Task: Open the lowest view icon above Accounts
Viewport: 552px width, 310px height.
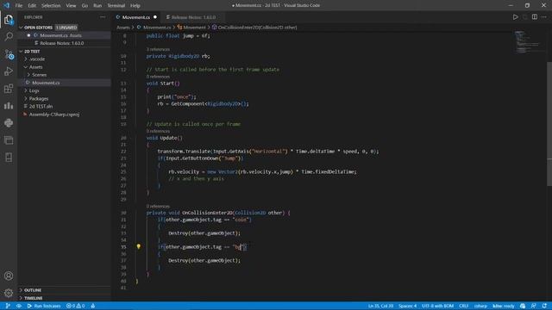Action: pyautogui.click(x=9, y=157)
